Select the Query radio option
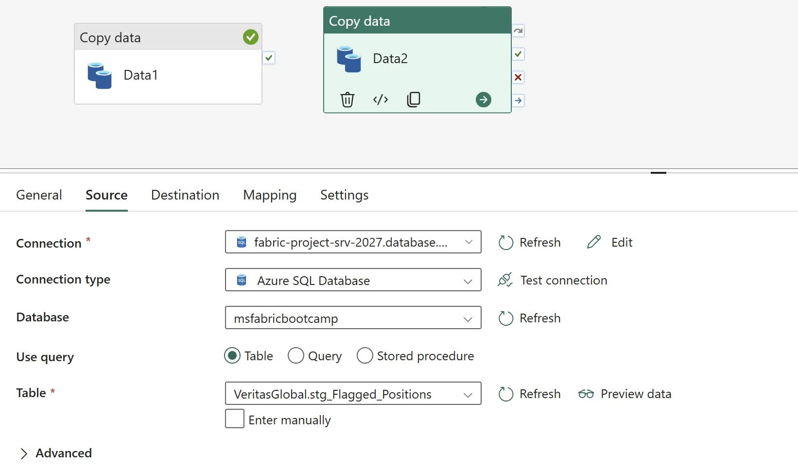The width and height of the screenshot is (798, 468). tap(296, 356)
